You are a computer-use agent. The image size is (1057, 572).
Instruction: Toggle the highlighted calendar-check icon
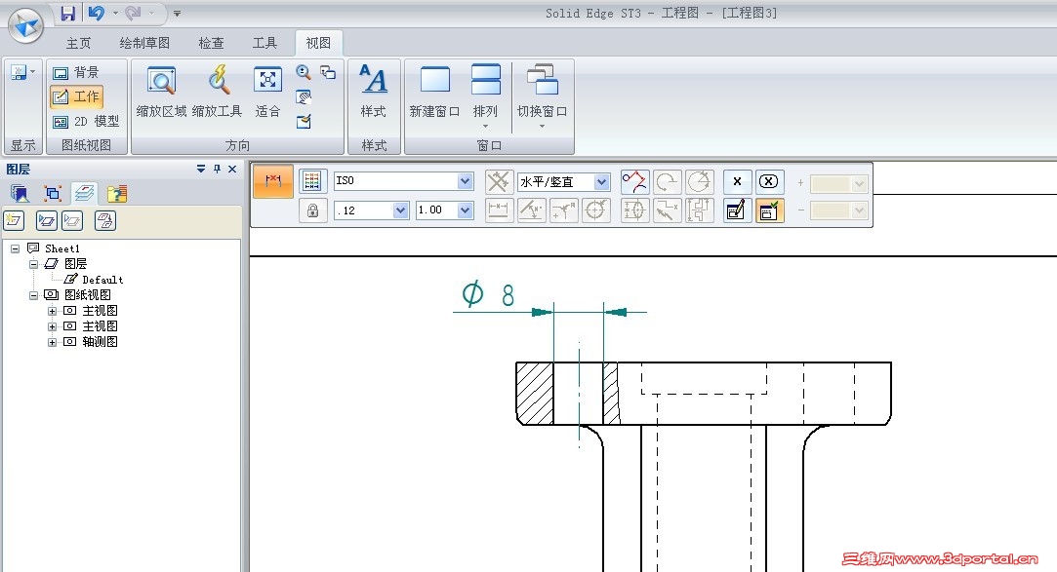(x=768, y=210)
